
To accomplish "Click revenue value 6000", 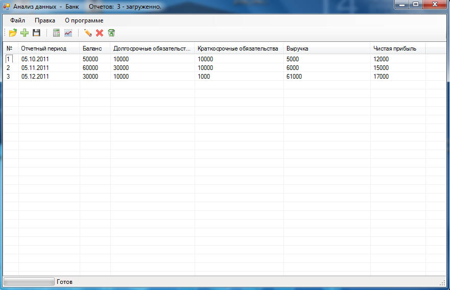I will pyautogui.click(x=293, y=68).
